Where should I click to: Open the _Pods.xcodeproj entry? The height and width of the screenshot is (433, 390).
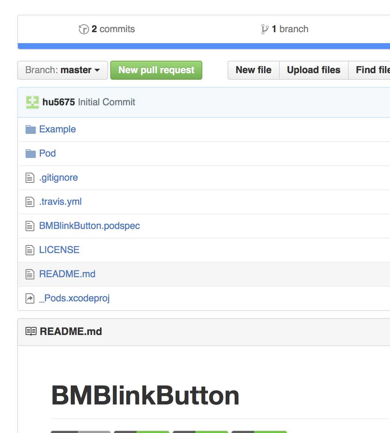click(x=74, y=298)
